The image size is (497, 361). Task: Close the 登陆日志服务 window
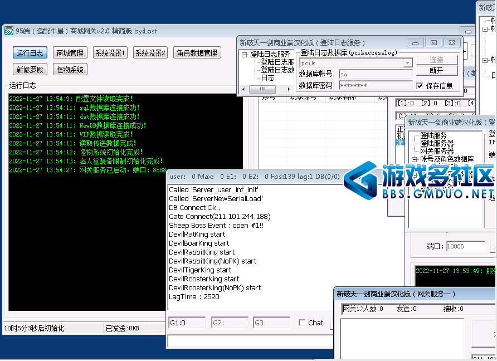point(452,43)
